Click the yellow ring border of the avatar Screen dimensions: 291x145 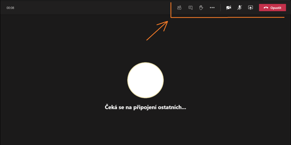(x=128, y=80)
